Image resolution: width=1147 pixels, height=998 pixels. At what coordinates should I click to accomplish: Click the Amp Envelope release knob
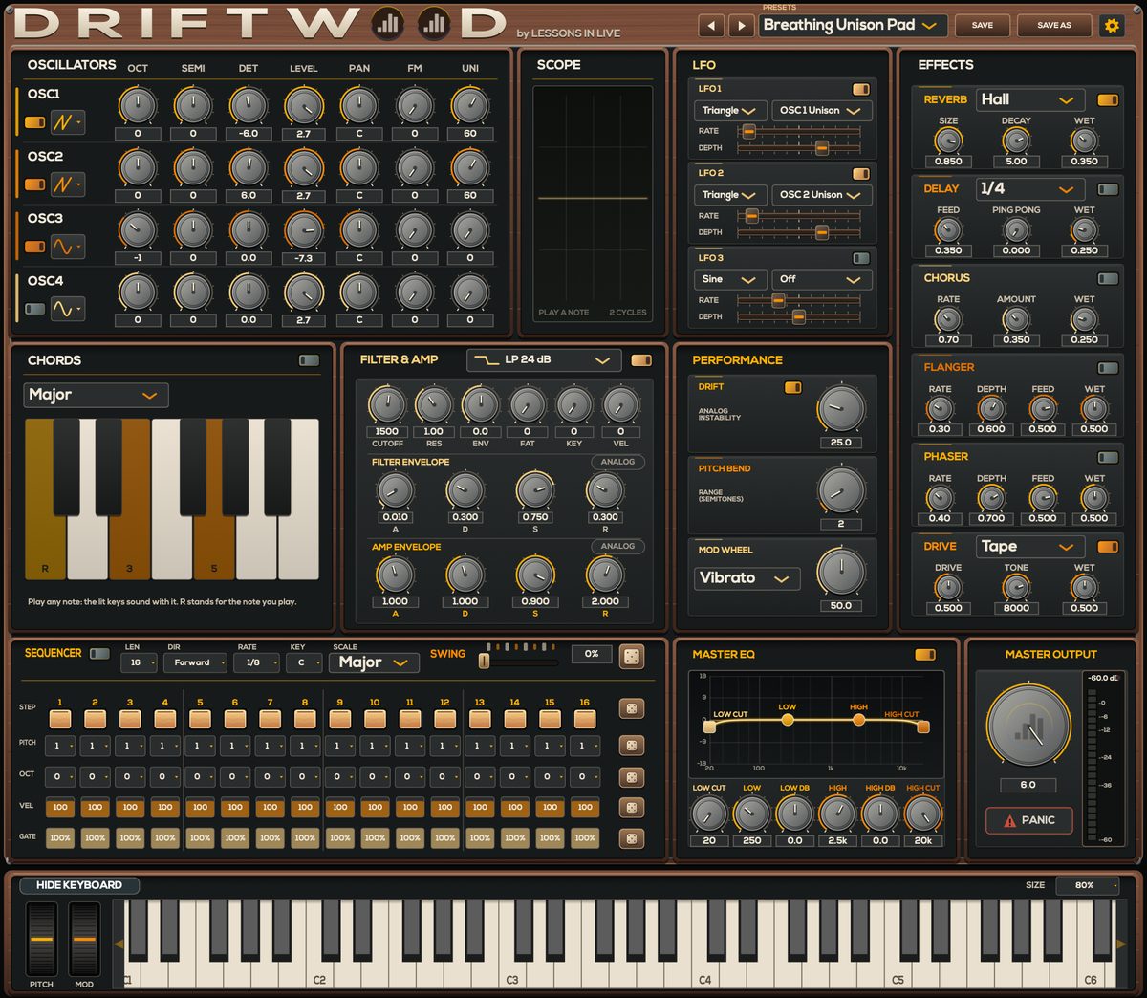[605, 575]
